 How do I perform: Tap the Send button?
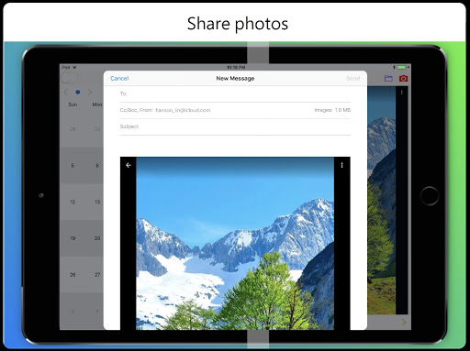click(x=352, y=79)
